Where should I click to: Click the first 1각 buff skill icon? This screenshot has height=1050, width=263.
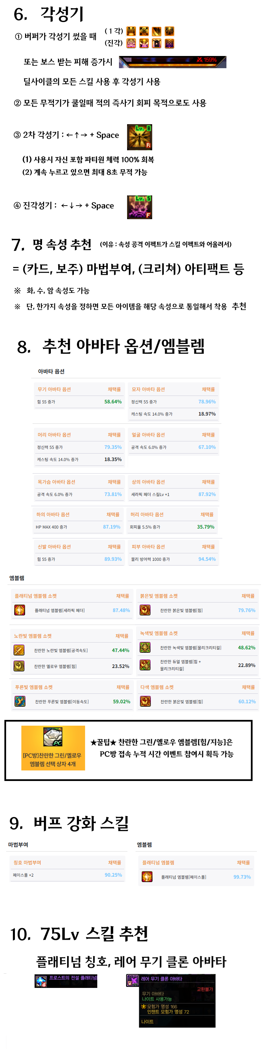[x=131, y=32]
